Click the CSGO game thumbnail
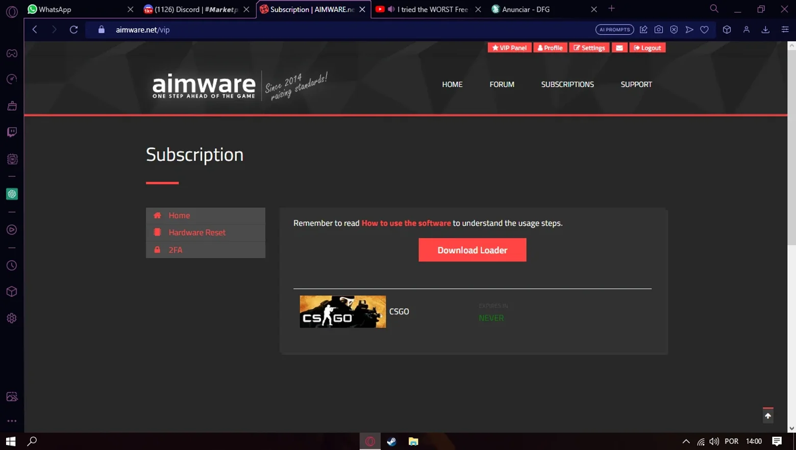The height and width of the screenshot is (450, 796). tap(343, 312)
